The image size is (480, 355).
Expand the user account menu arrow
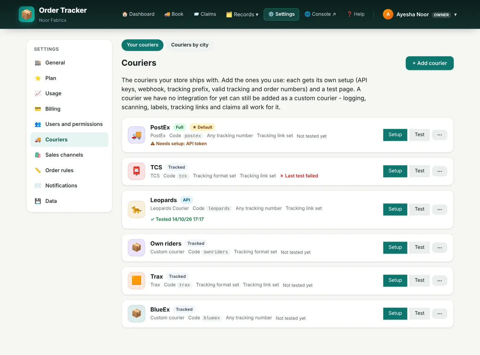[x=455, y=15]
